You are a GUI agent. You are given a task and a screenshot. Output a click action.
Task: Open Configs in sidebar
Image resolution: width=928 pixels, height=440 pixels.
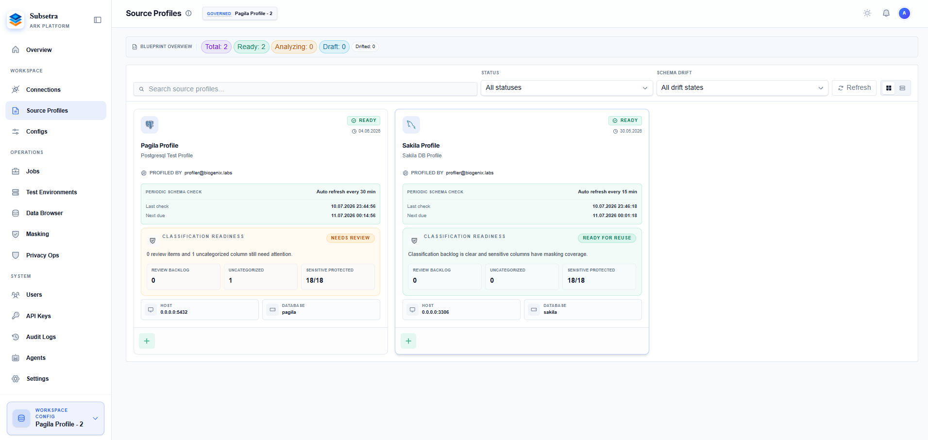coord(56,132)
